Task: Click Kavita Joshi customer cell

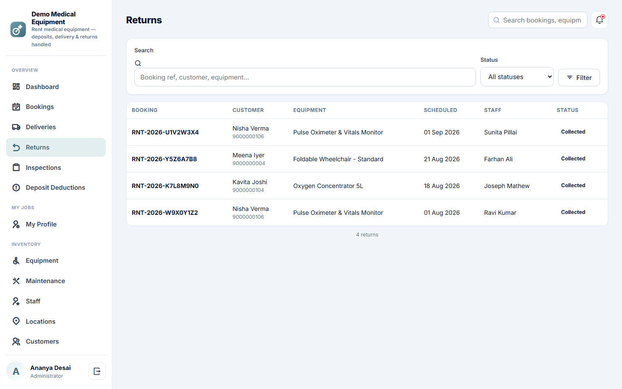Action: (250, 186)
